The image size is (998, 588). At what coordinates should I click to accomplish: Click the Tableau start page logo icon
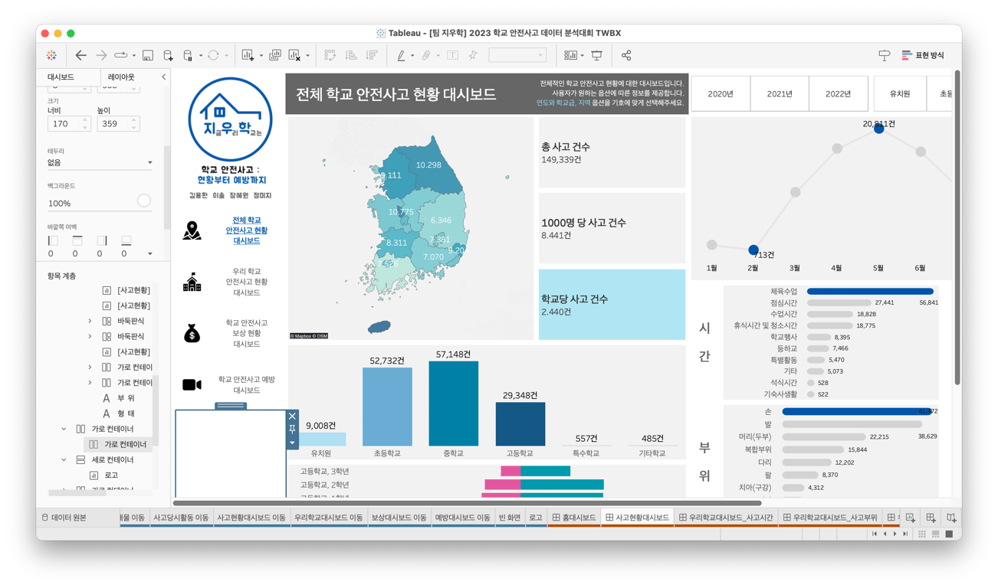[x=51, y=55]
